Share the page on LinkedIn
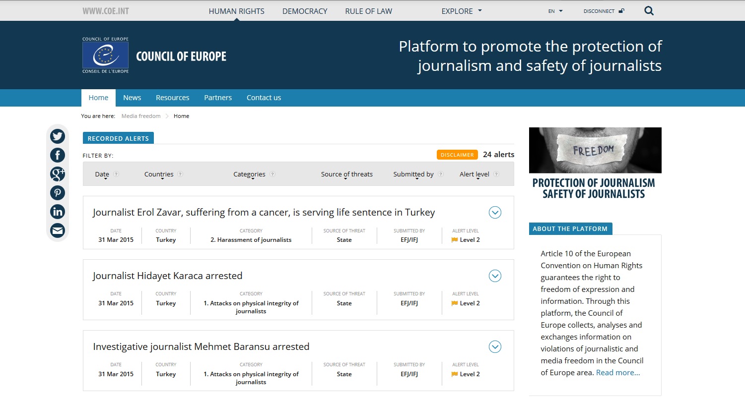The width and height of the screenshot is (745, 399). [57, 211]
